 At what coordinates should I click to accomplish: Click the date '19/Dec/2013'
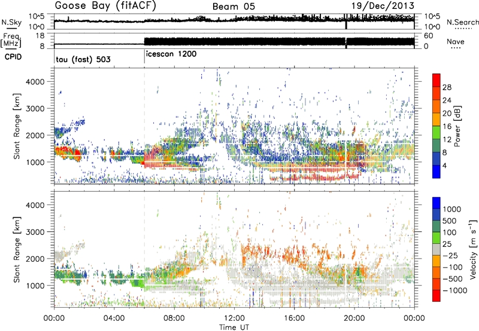pos(383,6)
